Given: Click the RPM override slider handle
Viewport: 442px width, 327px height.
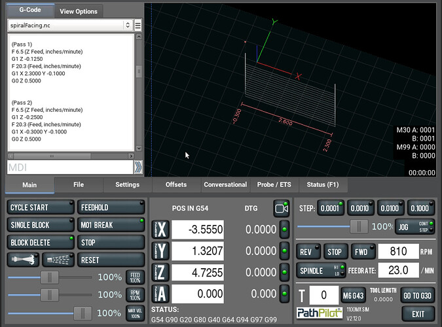Looking at the screenshot, I should tap(50, 295).
